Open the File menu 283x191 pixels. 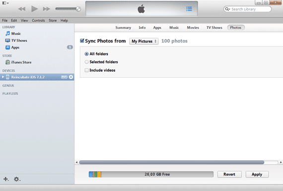(x=5, y=20)
